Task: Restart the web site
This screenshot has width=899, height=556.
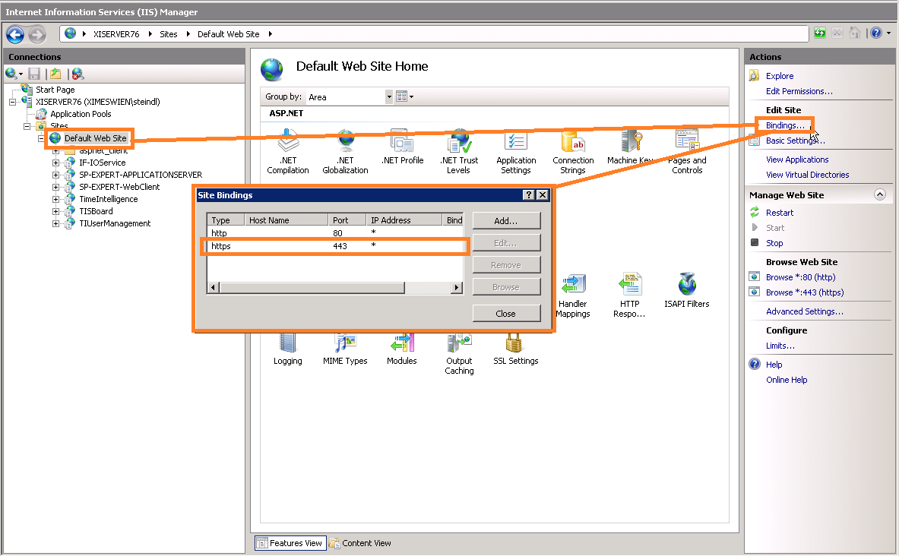Action: [780, 213]
